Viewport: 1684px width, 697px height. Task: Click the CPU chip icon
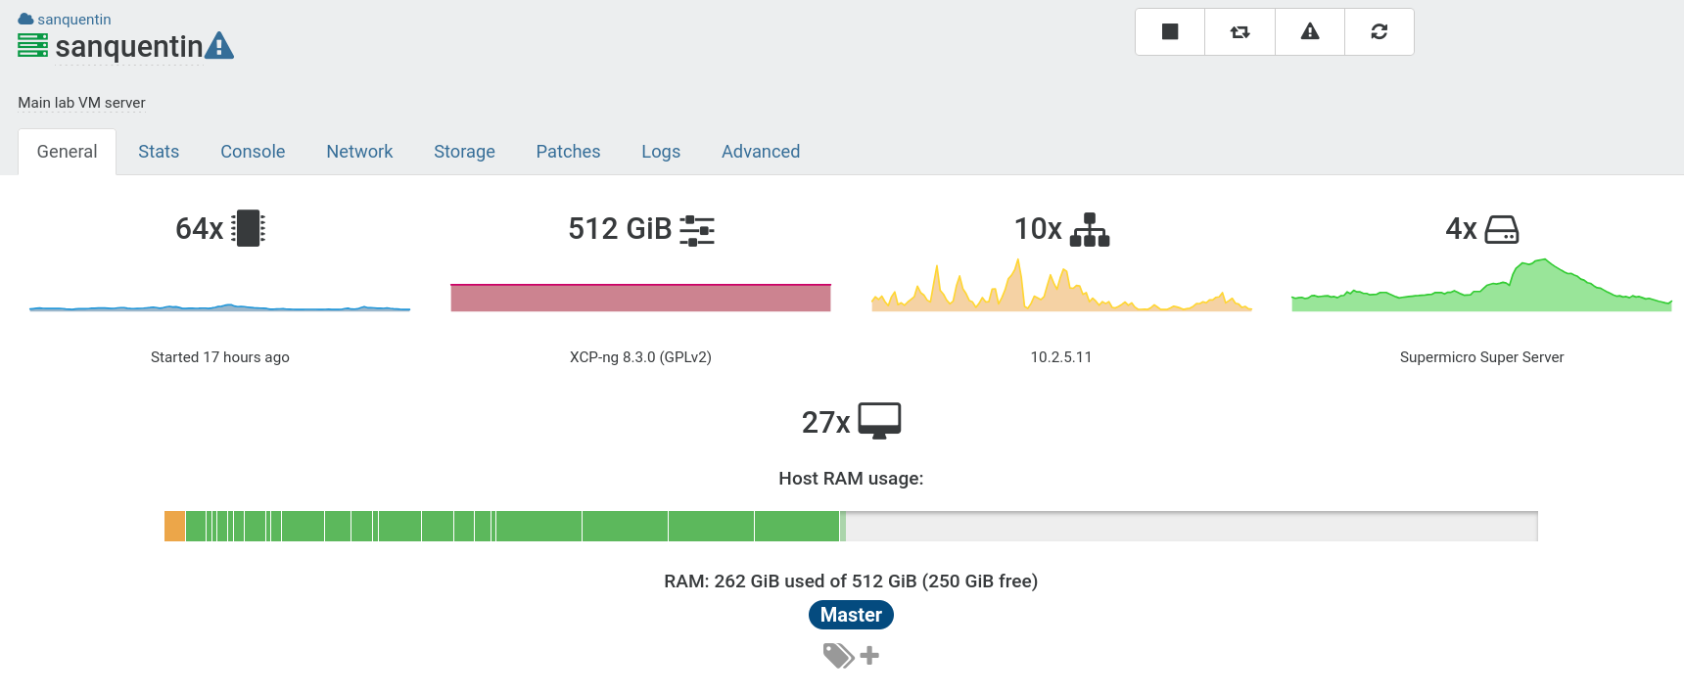(x=249, y=228)
